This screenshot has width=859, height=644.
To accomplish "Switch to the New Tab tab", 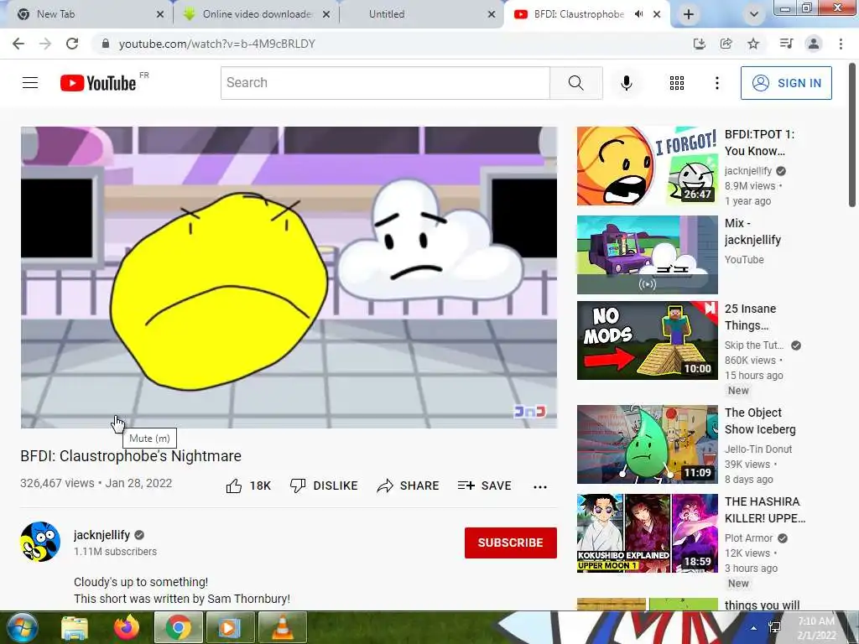I will [87, 14].
